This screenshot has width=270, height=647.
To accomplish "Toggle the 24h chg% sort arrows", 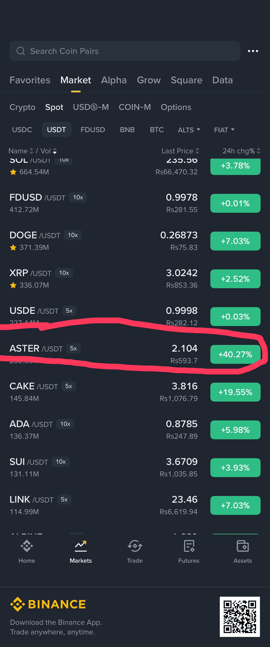I will pyautogui.click(x=259, y=151).
